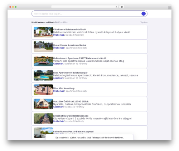The image size is (179, 151).
Task: Click Gusztilak description Nyaralás, bulizás, kikapcsolódás
Action: click(92, 104)
